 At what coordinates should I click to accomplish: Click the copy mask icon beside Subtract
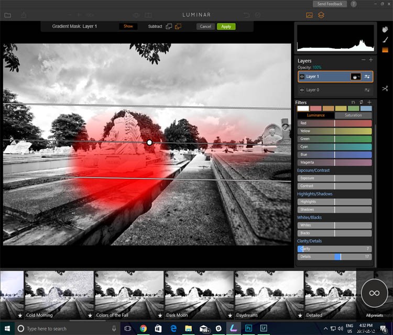click(169, 26)
